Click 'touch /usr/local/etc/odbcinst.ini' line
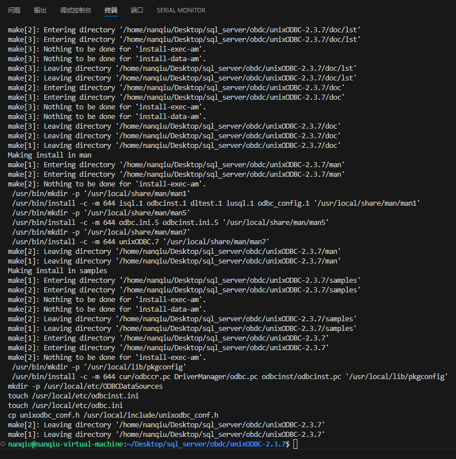The image size is (456, 459). pos(73,396)
